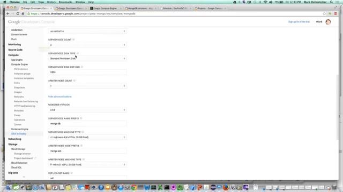343x192 pixels.
Task: Select Monitoring in the sidebar
Action: 14,44
